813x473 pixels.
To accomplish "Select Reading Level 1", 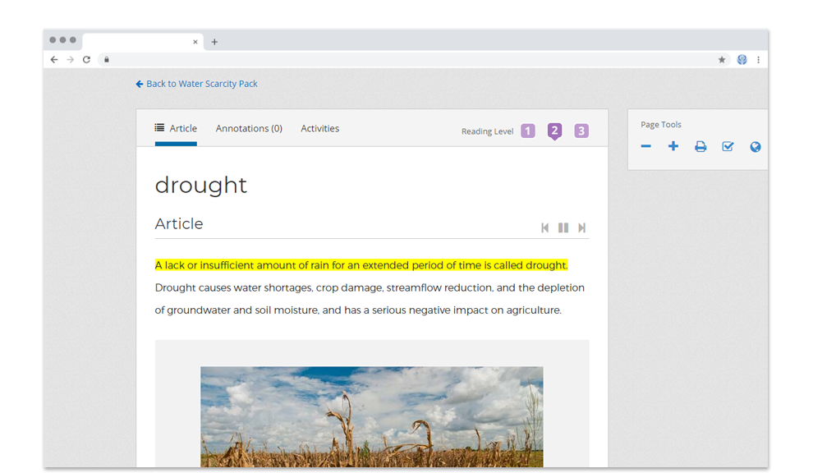I will pos(528,131).
